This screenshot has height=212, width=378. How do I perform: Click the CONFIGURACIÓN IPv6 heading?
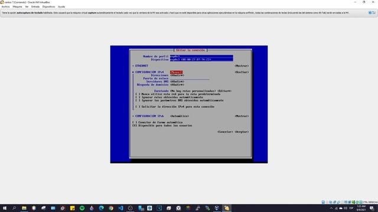coord(149,116)
